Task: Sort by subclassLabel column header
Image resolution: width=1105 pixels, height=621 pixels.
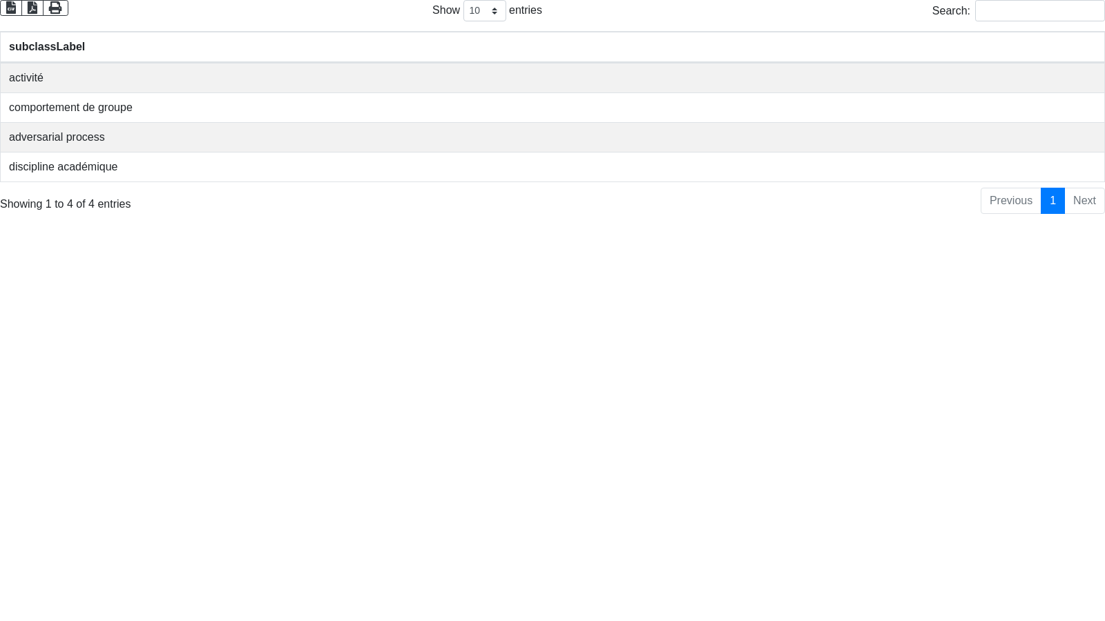Action: tap(47, 47)
